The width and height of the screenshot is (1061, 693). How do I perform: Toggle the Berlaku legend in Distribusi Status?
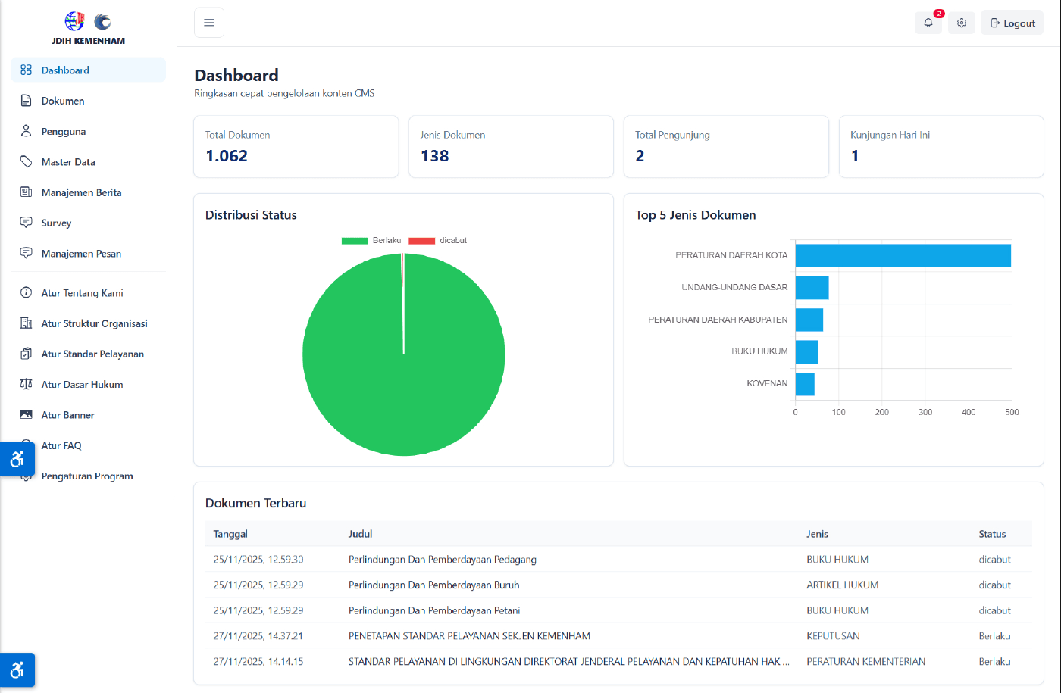tap(371, 240)
